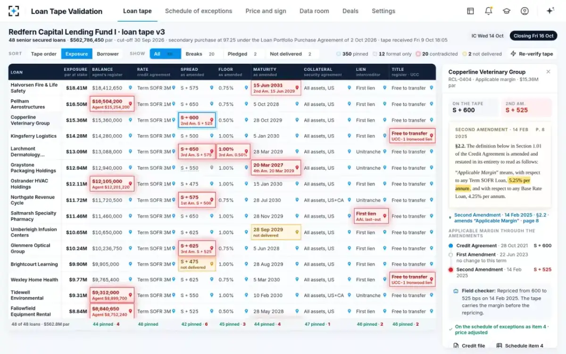
Task: Sort loans by Tape order
Action: coord(44,54)
